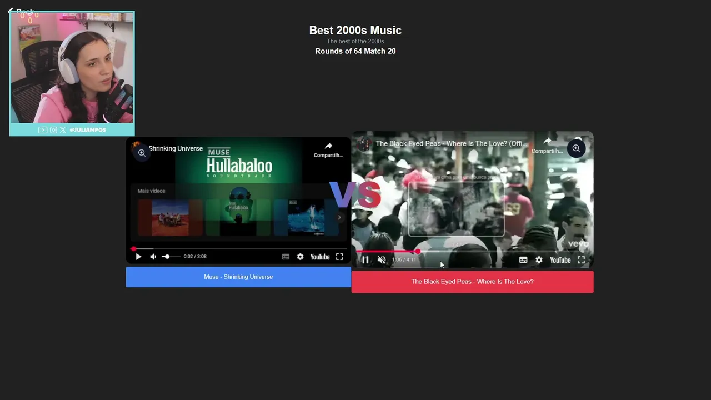This screenshot has height=400, width=711.
Task: Mute the left Muse video volume icon
Action: coord(153,257)
